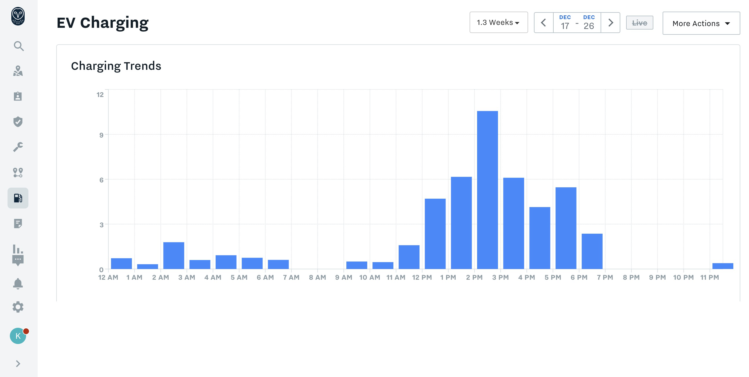Click the tallest 2 PM chart bar
749x377 pixels.
coord(487,190)
